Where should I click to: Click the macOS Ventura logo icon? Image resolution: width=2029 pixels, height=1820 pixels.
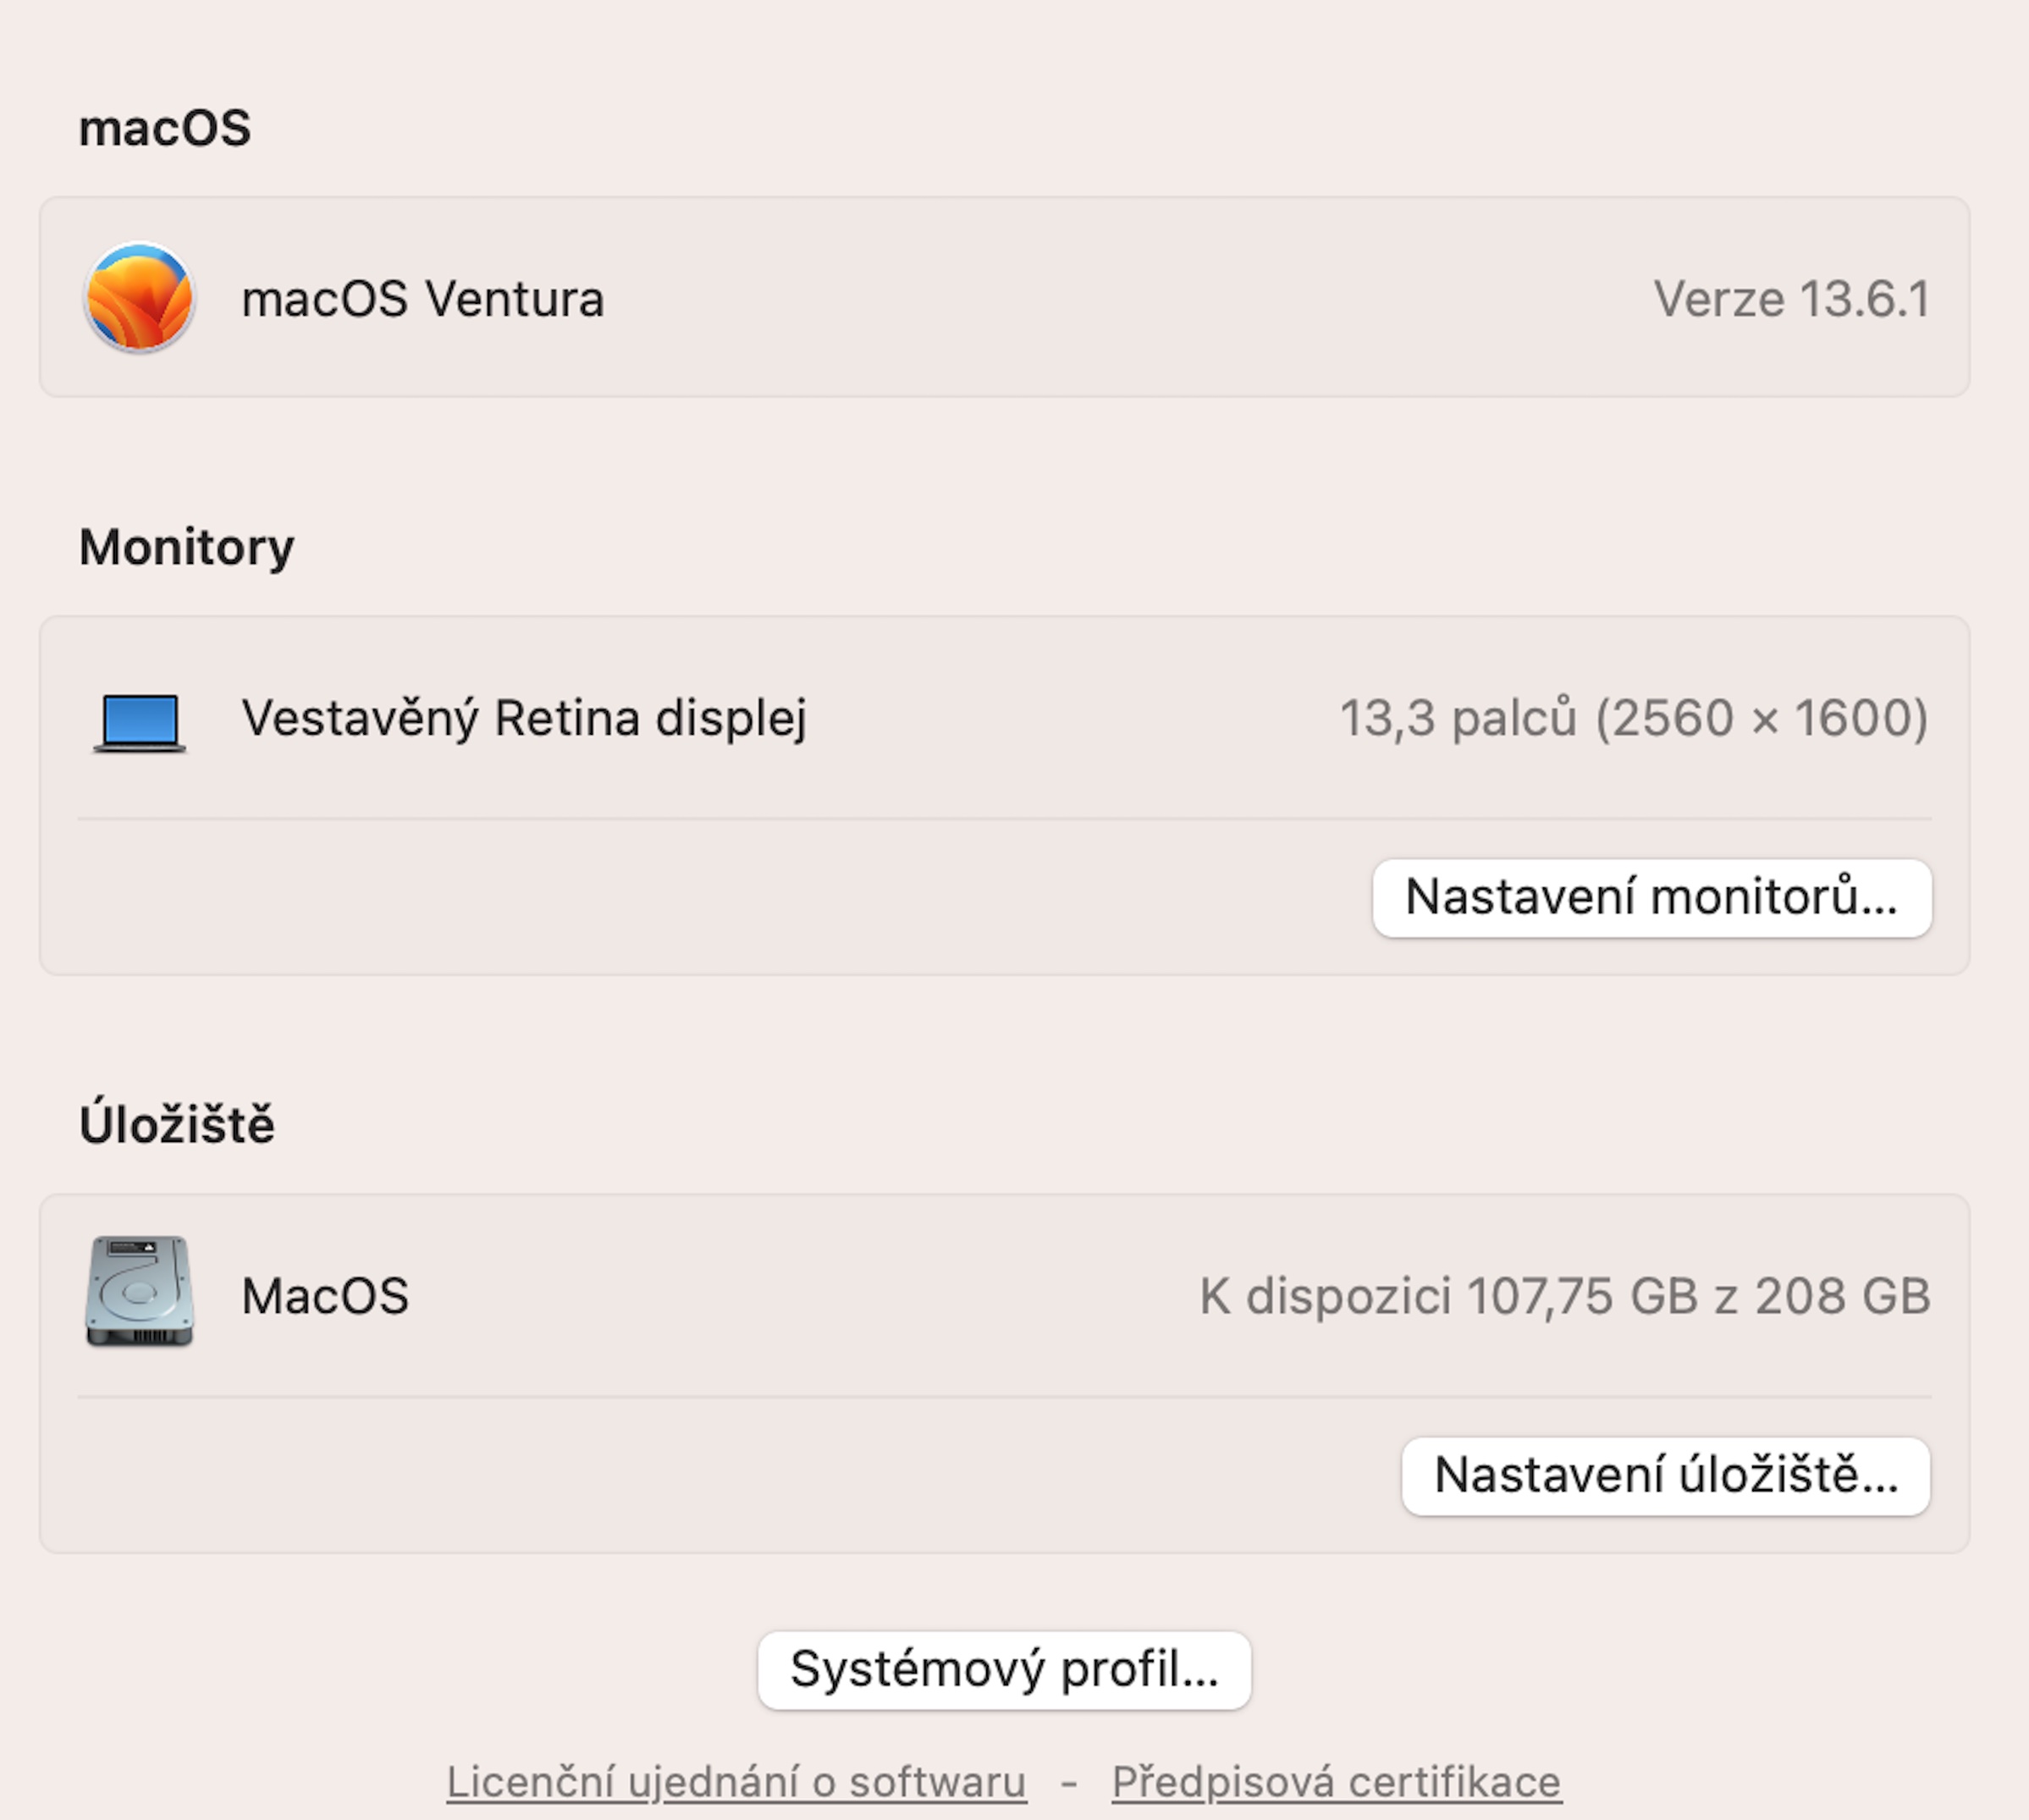click(x=139, y=298)
